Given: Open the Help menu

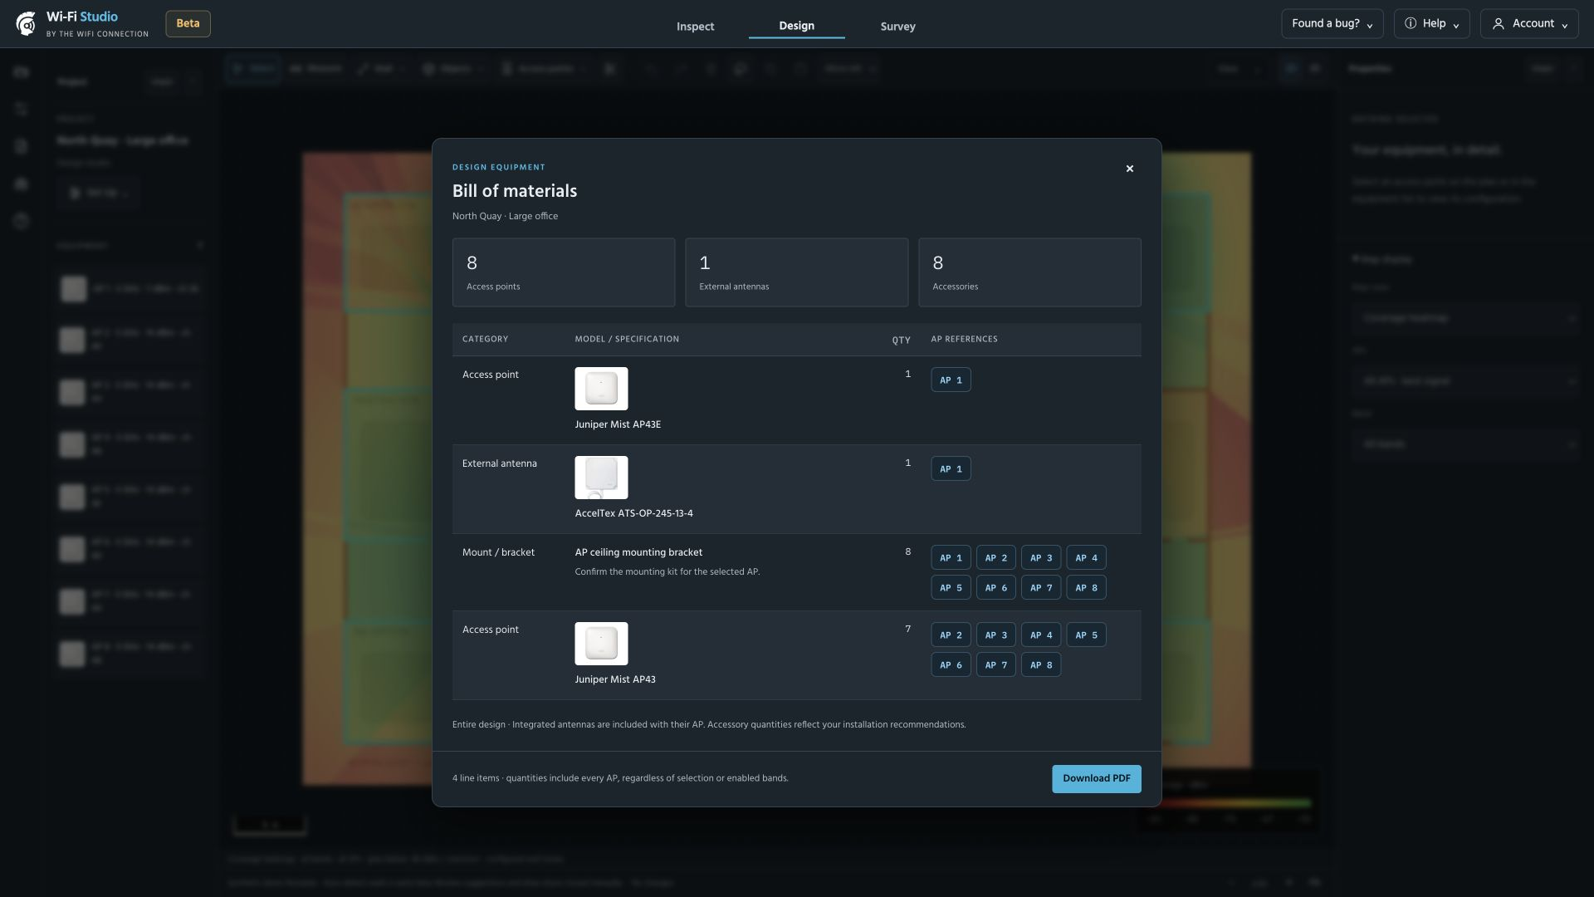Looking at the screenshot, I should pyautogui.click(x=1431, y=24).
